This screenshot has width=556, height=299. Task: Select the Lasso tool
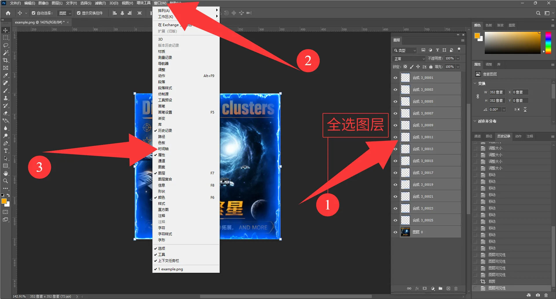click(6, 45)
